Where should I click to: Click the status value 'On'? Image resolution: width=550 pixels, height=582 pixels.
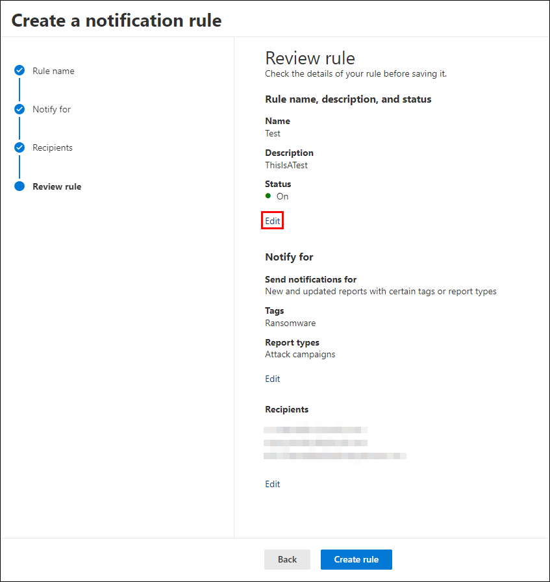282,196
